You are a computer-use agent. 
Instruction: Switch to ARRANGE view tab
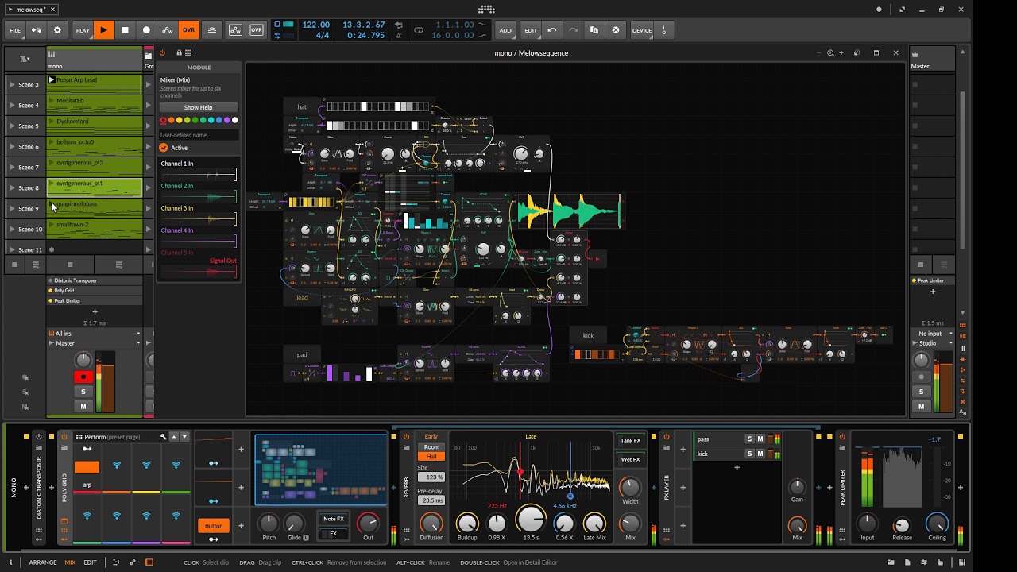coord(43,562)
